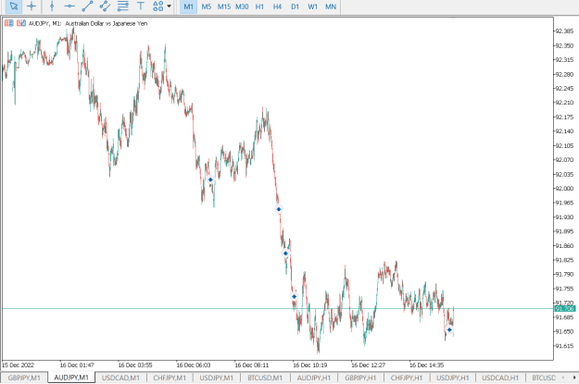Image resolution: width=579 pixels, height=384 pixels.
Task: Select the trendline drawing tool
Action: pos(87,6)
